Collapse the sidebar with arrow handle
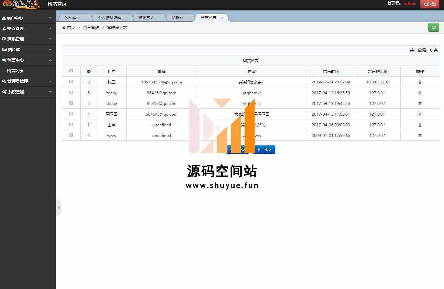The width and height of the screenshot is (444, 289). pyautogui.click(x=58, y=207)
